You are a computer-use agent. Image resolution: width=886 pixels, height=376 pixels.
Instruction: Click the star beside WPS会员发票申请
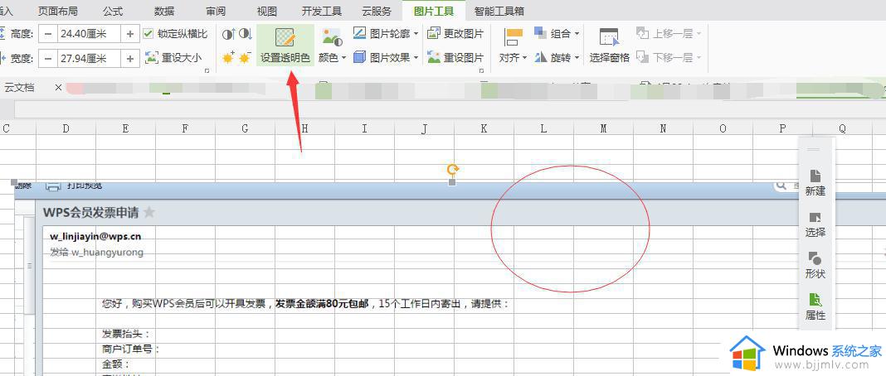click(149, 213)
